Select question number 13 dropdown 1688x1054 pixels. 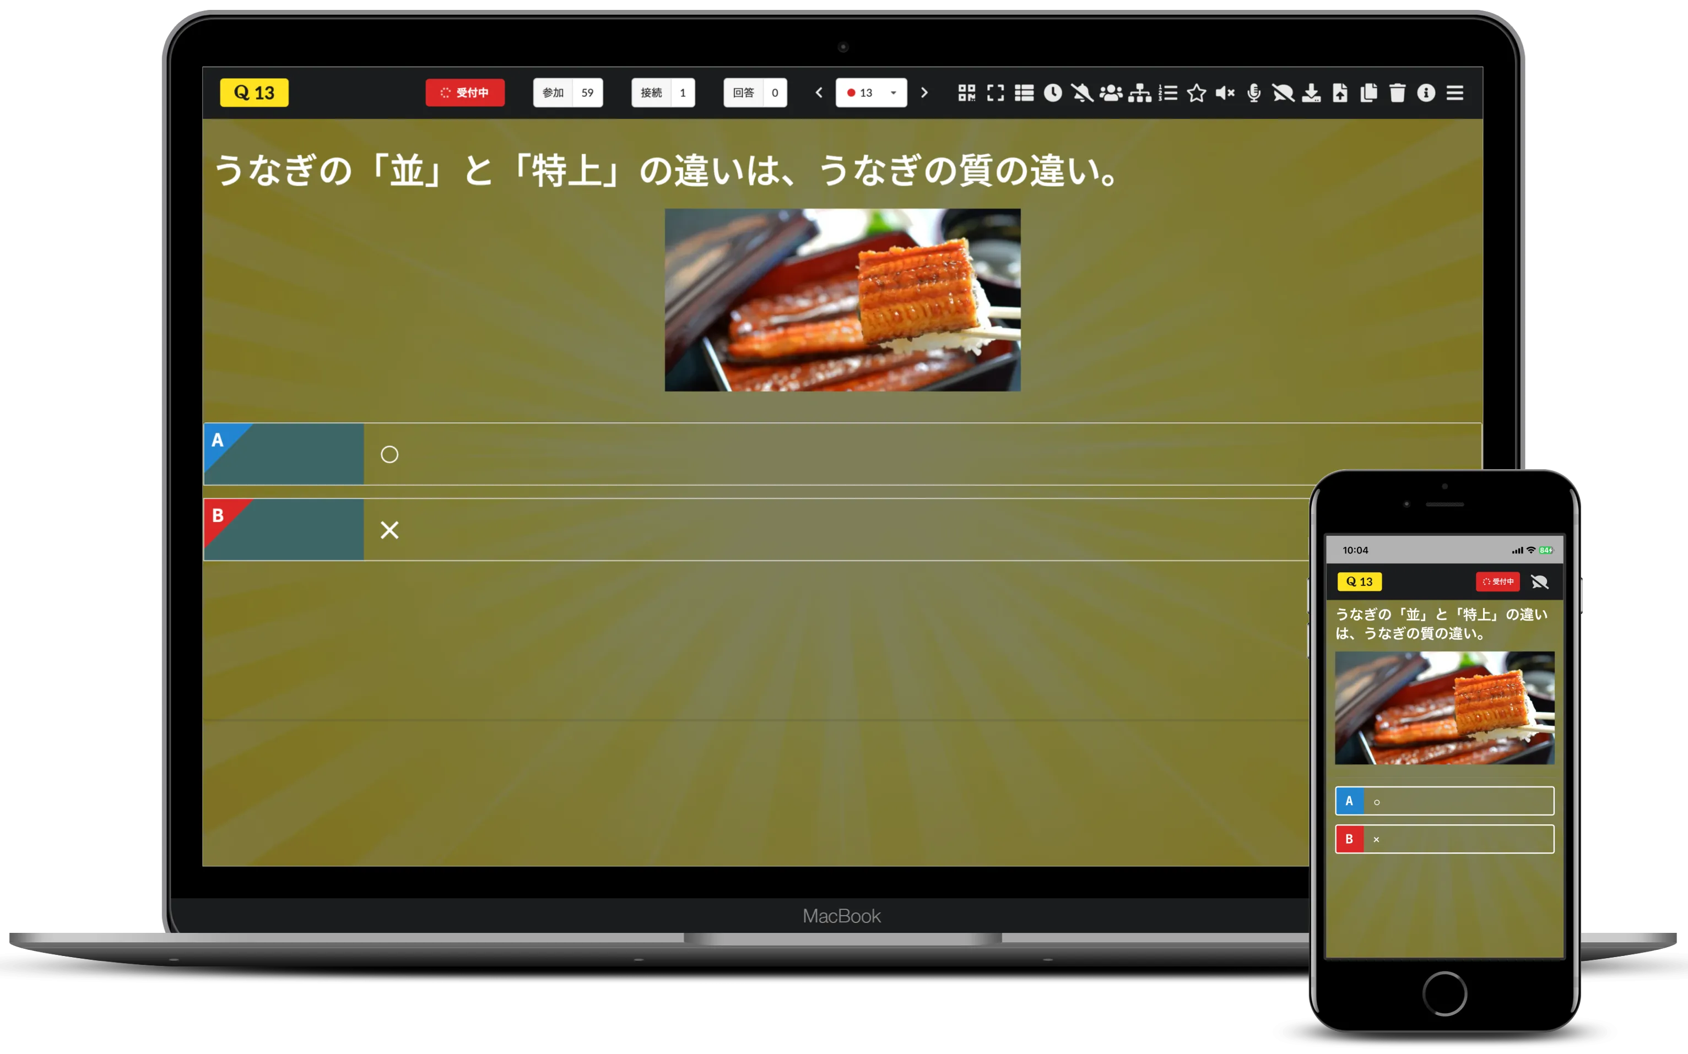[x=872, y=94]
